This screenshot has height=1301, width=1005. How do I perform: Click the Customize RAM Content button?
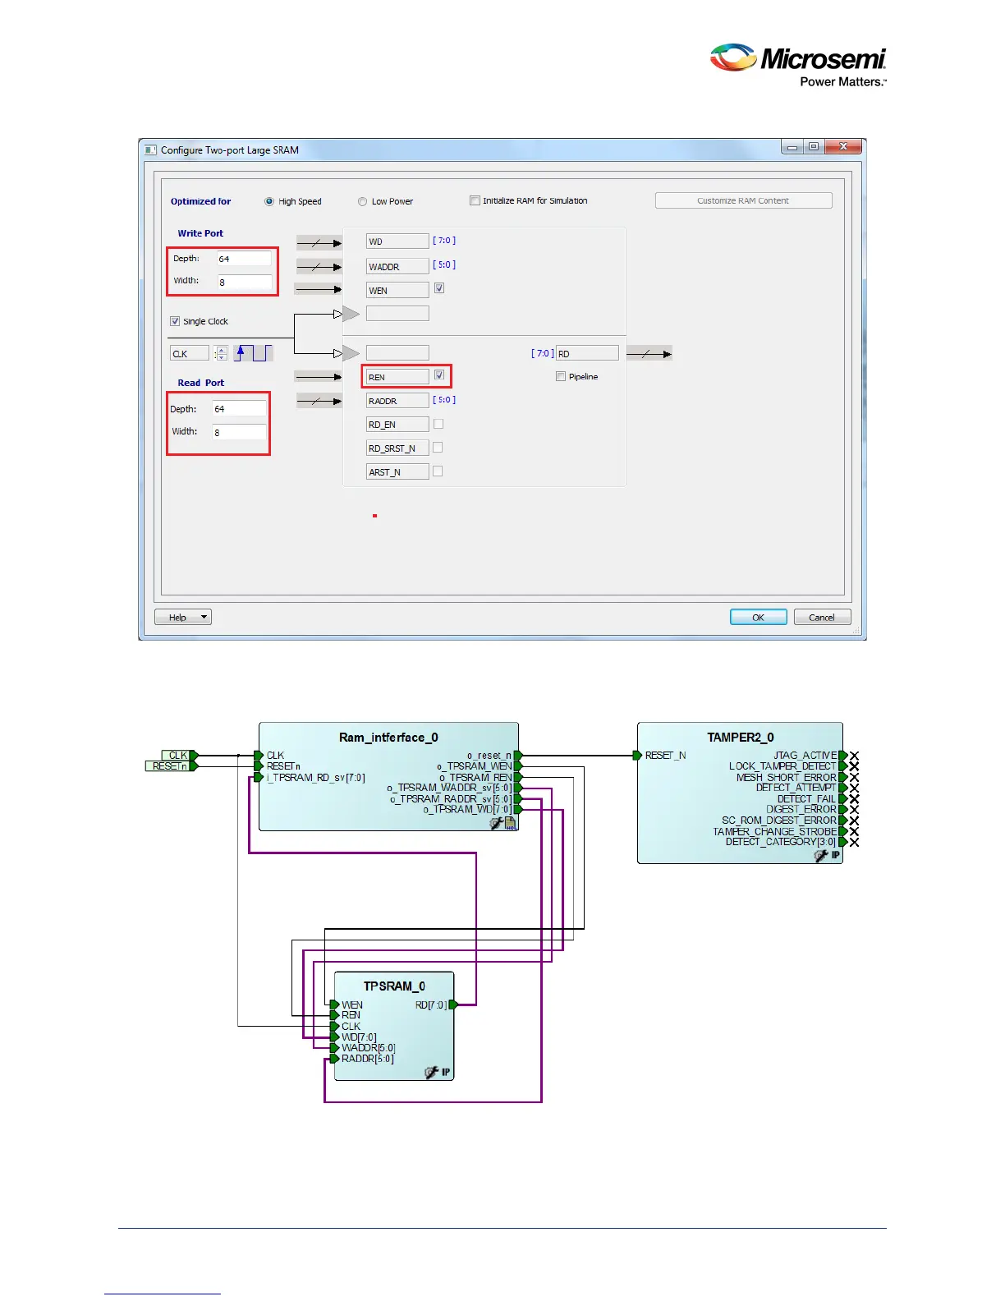(743, 200)
